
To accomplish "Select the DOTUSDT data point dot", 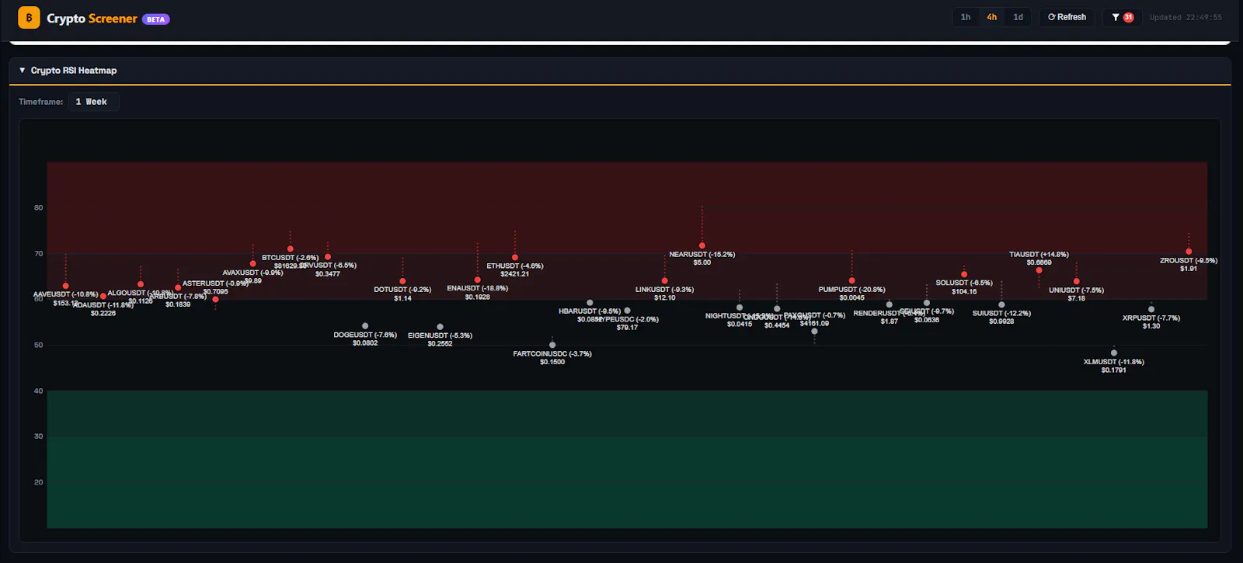I will tap(402, 281).
